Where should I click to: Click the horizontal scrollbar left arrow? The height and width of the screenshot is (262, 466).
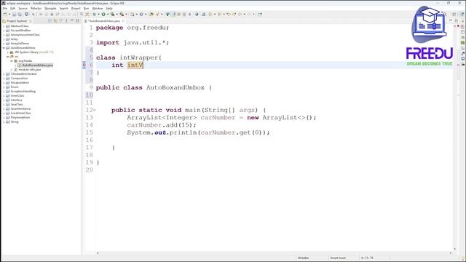[98, 253]
